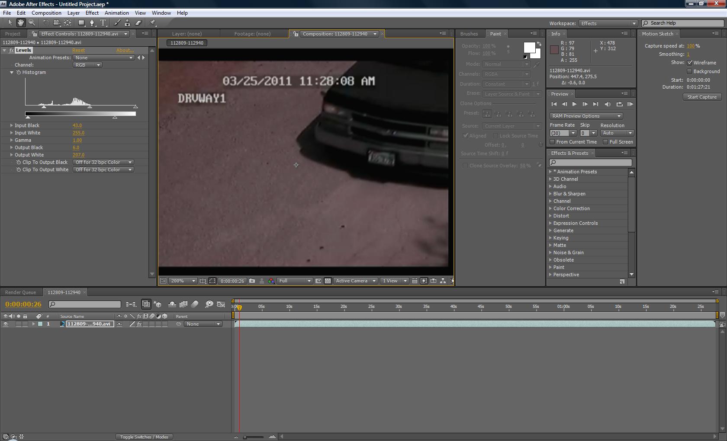727x441 pixels.
Task: Open the 200% magnification dropdown
Action: (182, 281)
